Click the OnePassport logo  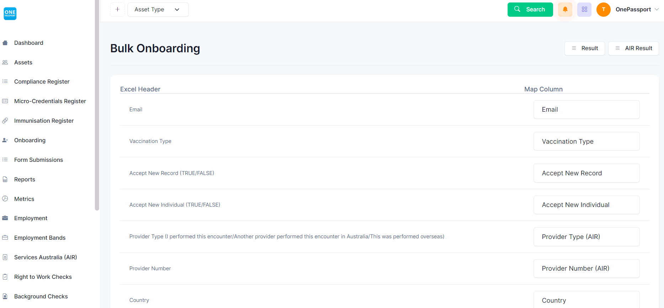pos(10,14)
